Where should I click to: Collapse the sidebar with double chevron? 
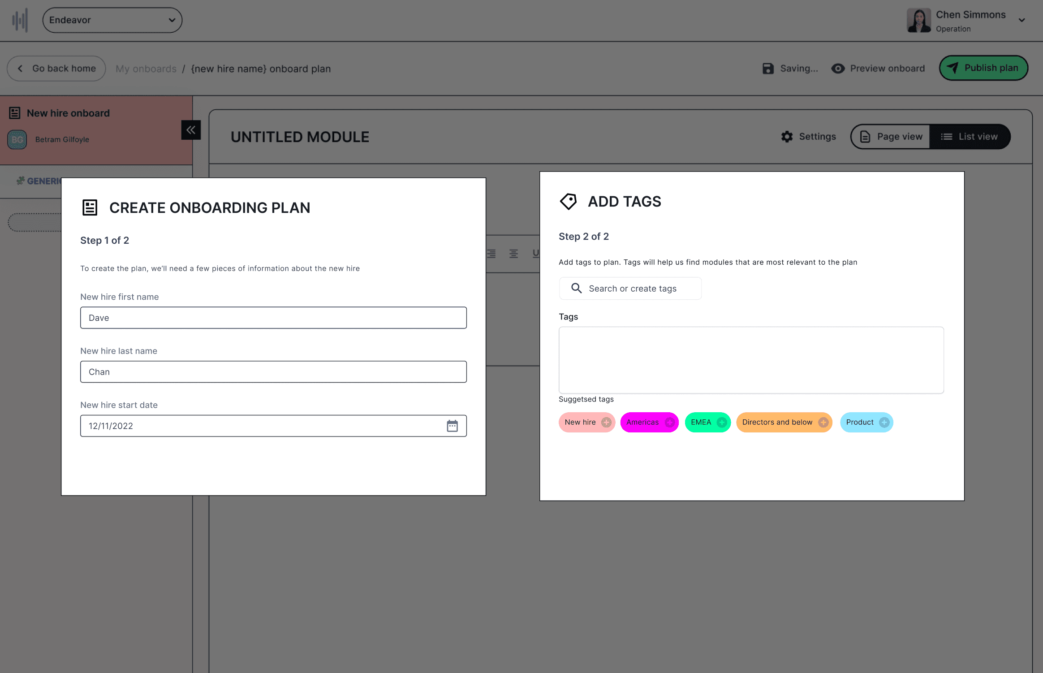tap(191, 130)
